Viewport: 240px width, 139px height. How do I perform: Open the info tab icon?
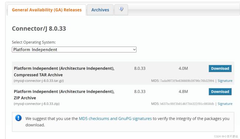(121, 9)
